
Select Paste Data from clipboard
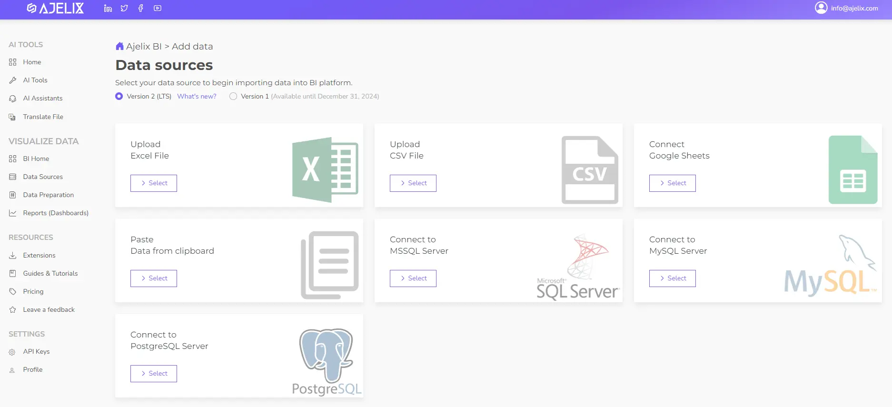tap(154, 278)
